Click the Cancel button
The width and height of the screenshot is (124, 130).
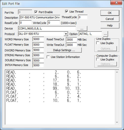point(110,19)
